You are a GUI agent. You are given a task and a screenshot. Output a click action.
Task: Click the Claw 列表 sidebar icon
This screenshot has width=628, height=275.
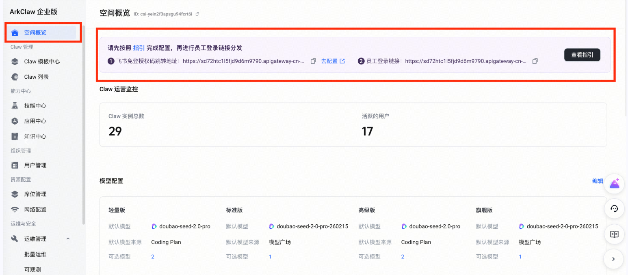15,77
